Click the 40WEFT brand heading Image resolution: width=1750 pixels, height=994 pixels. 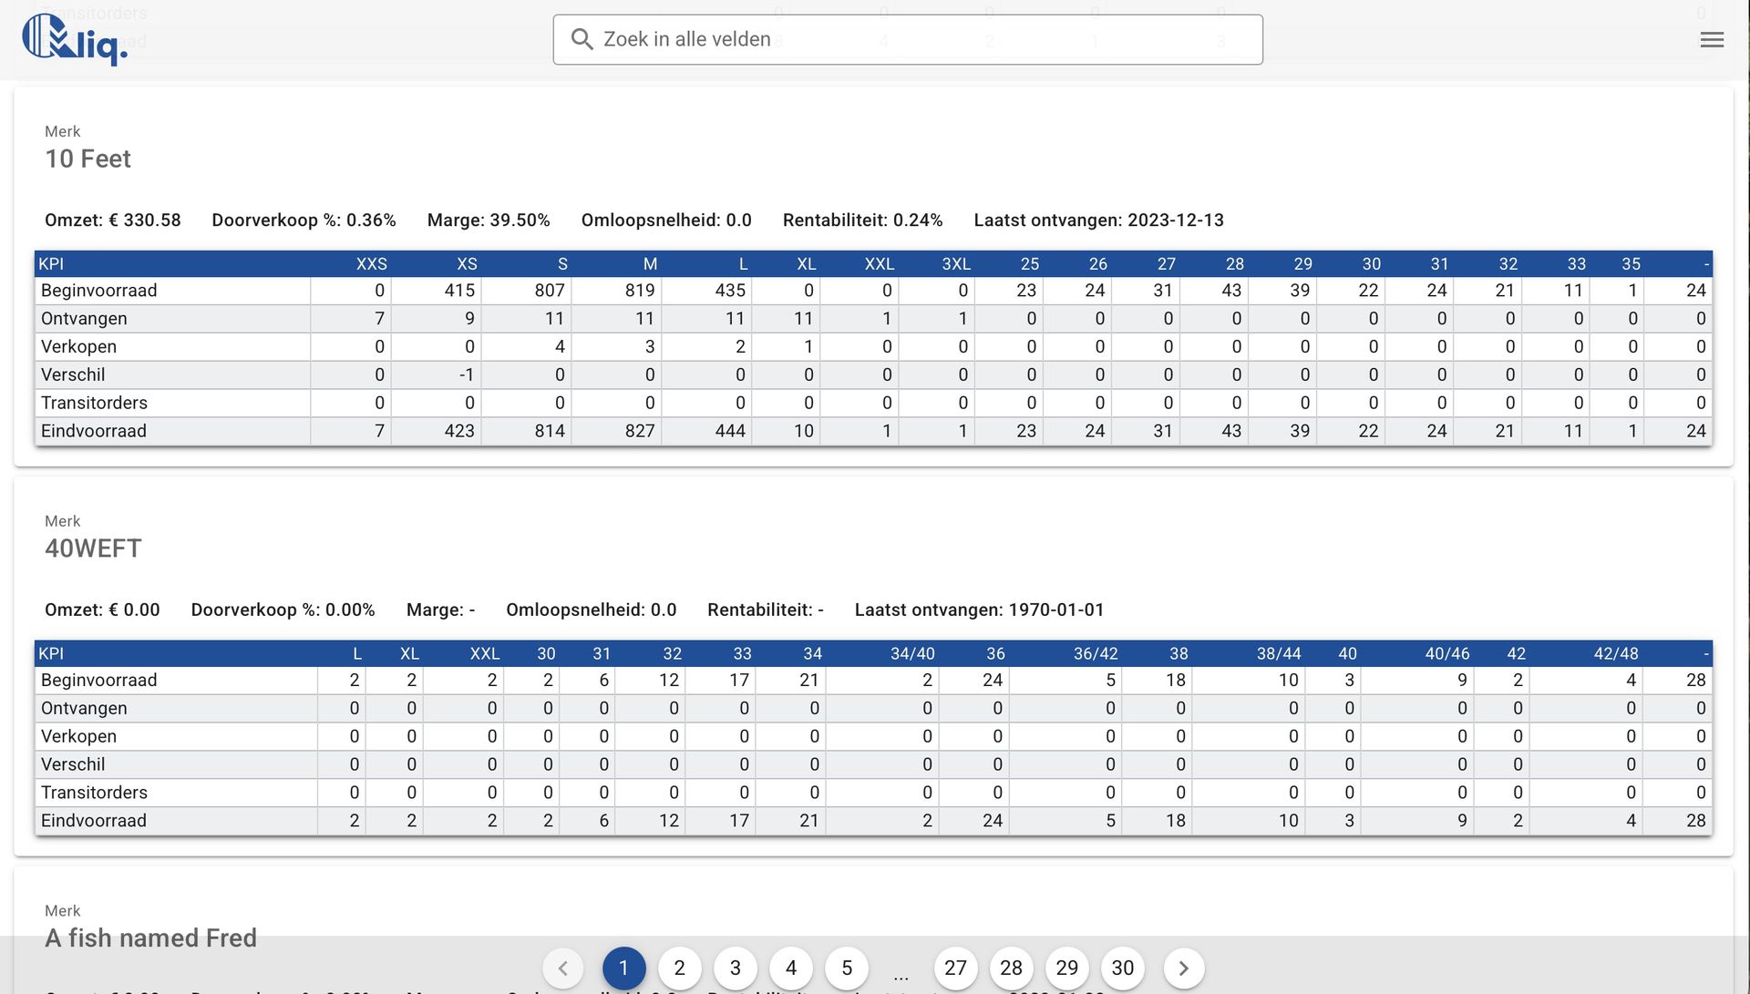coord(94,548)
